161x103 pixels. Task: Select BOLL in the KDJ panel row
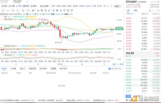[x=87, y=61]
